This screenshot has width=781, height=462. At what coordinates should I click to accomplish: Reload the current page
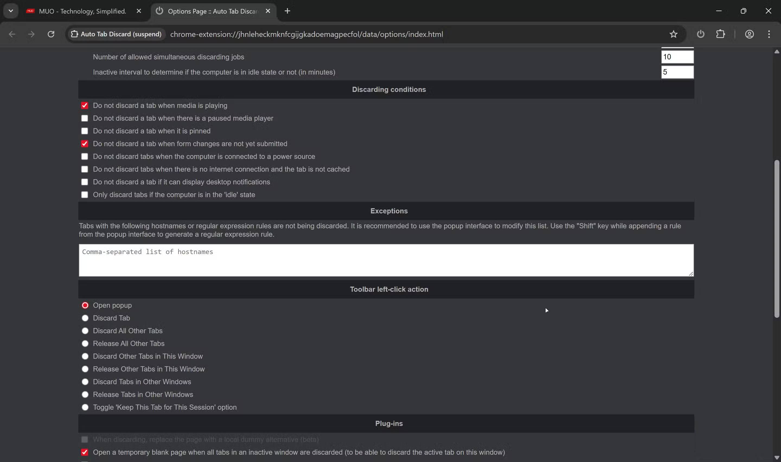click(51, 34)
